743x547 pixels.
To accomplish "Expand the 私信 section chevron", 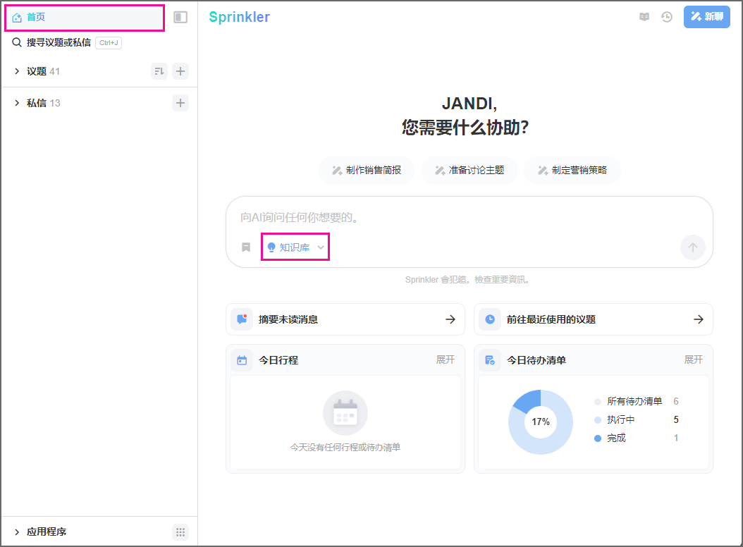I will pos(17,103).
